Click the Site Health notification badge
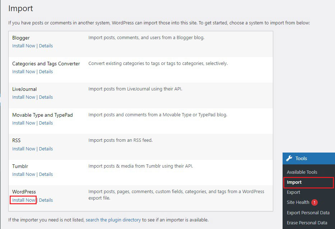 coord(315,202)
